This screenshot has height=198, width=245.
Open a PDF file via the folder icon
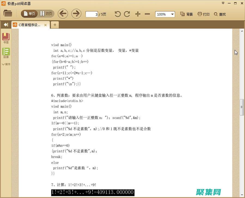point(8,14)
